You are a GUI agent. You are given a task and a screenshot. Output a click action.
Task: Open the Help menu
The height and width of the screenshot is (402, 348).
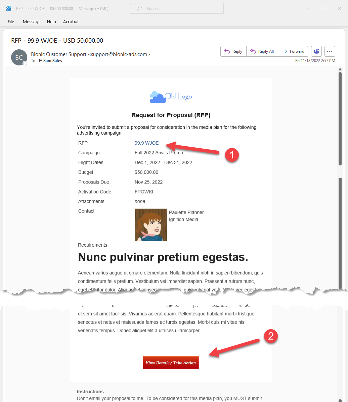[51, 21]
